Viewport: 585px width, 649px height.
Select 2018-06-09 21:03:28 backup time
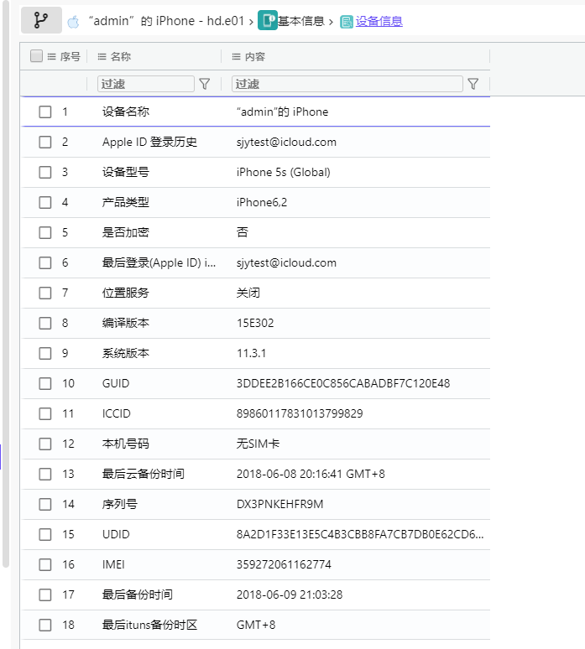point(290,594)
